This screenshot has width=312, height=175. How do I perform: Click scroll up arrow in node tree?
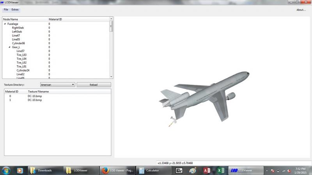111,19
